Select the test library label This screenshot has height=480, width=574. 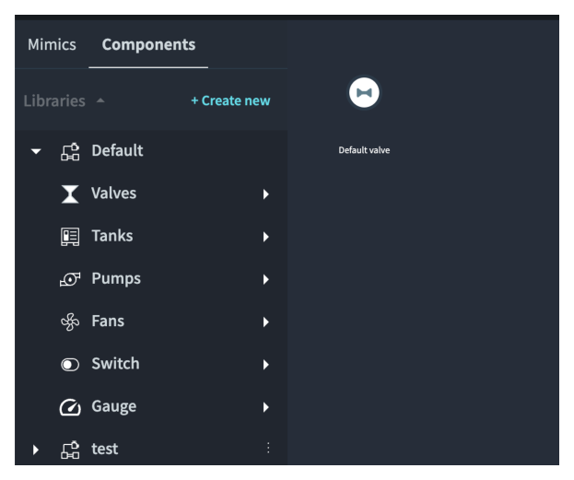[105, 449]
